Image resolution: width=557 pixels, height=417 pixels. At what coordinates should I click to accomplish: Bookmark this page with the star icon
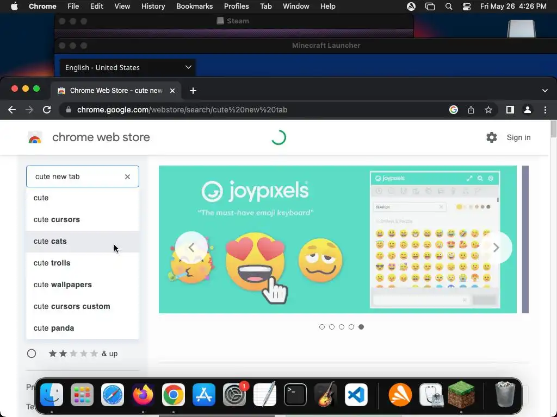[488, 110]
